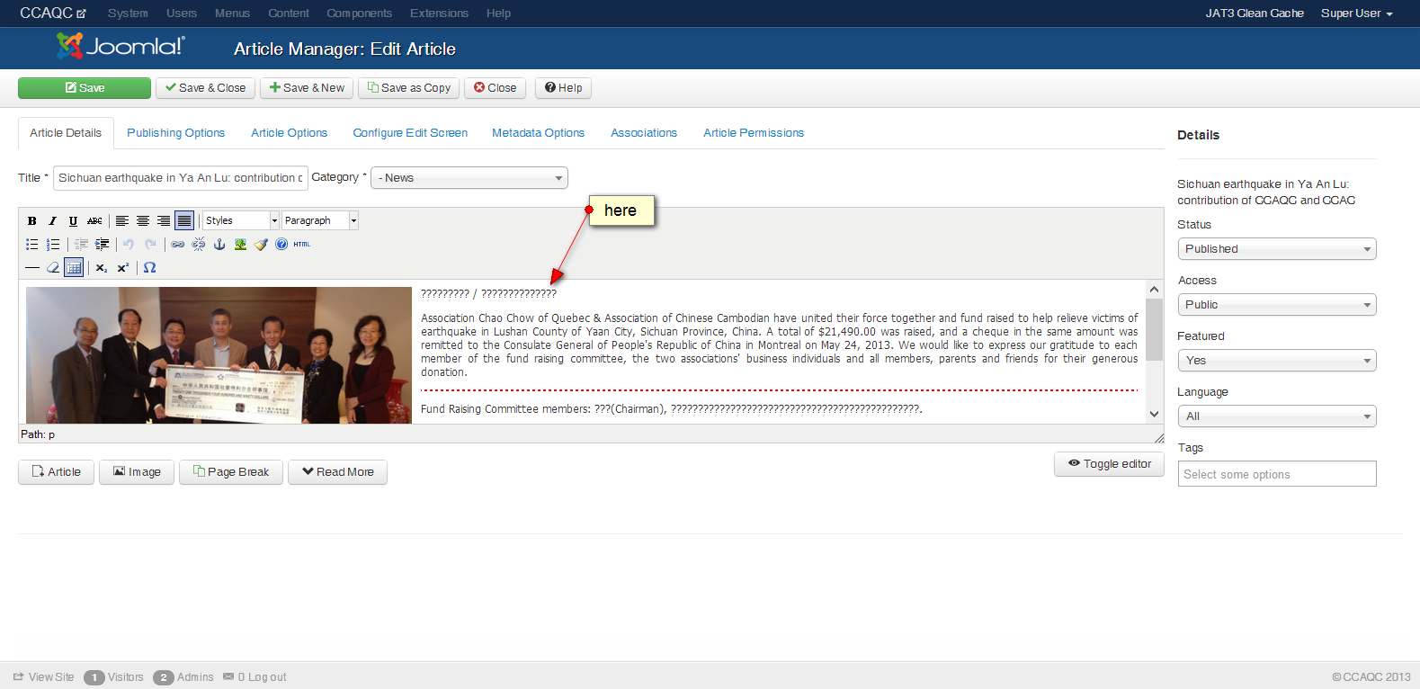Toggle full justify alignment
The width and height of the screenshot is (1420, 689).
click(184, 220)
